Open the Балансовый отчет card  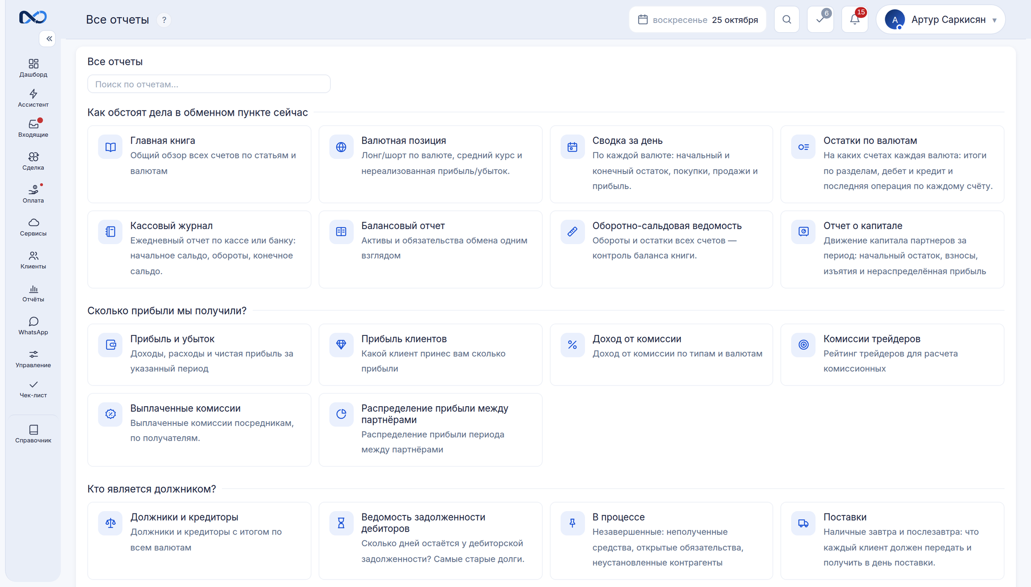(x=430, y=249)
